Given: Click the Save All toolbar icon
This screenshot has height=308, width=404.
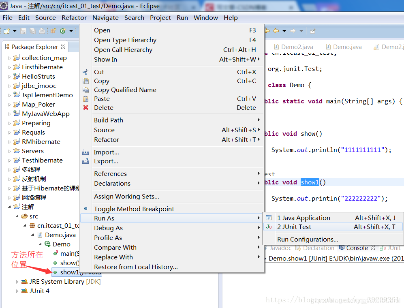Looking at the screenshot, I should [33, 31].
